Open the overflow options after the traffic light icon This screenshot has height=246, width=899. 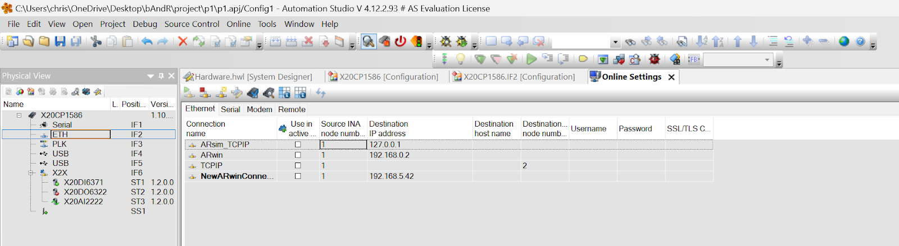(x=429, y=44)
